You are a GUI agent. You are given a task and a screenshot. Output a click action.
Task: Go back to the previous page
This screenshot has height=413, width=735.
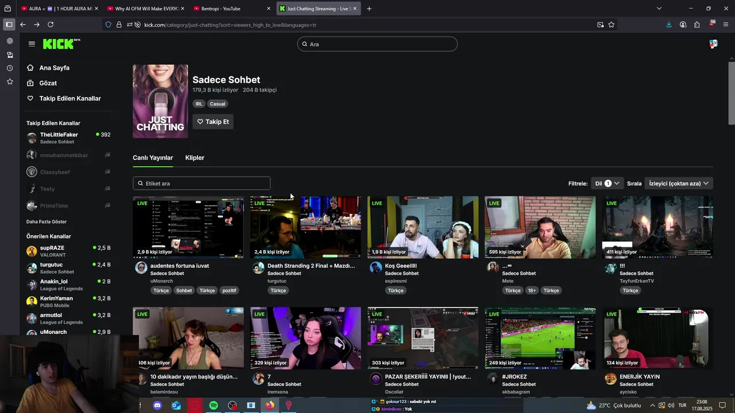[23, 25]
